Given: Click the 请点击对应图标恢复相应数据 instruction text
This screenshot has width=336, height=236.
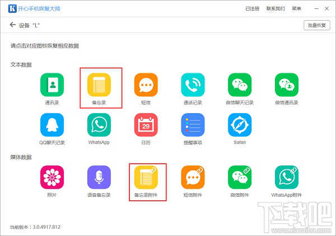Looking at the screenshot, I should pos(45,46).
